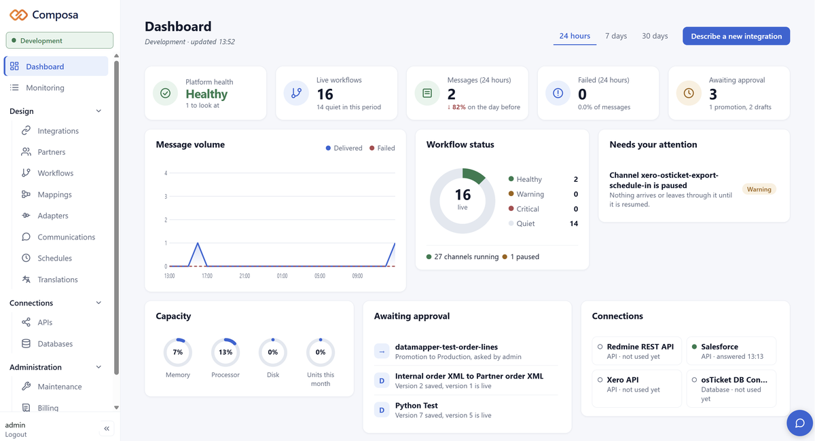Open Internal order XML to Partner order XML
This screenshot has height=441, width=815.
coord(467,381)
